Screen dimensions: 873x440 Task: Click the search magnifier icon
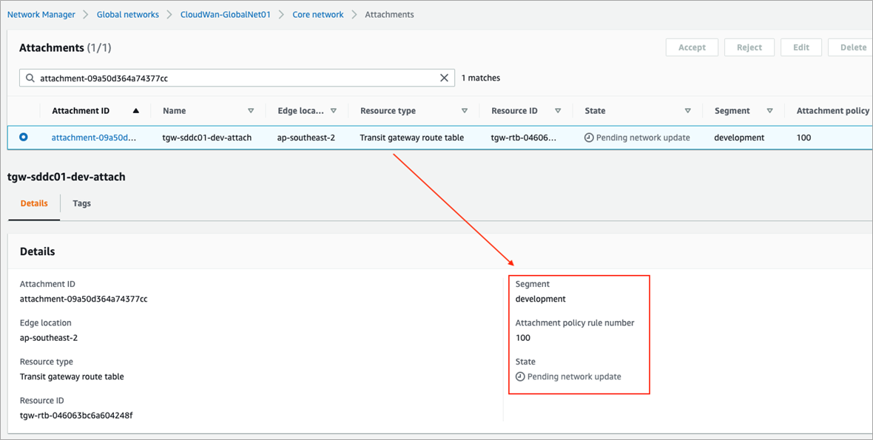tap(30, 78)
